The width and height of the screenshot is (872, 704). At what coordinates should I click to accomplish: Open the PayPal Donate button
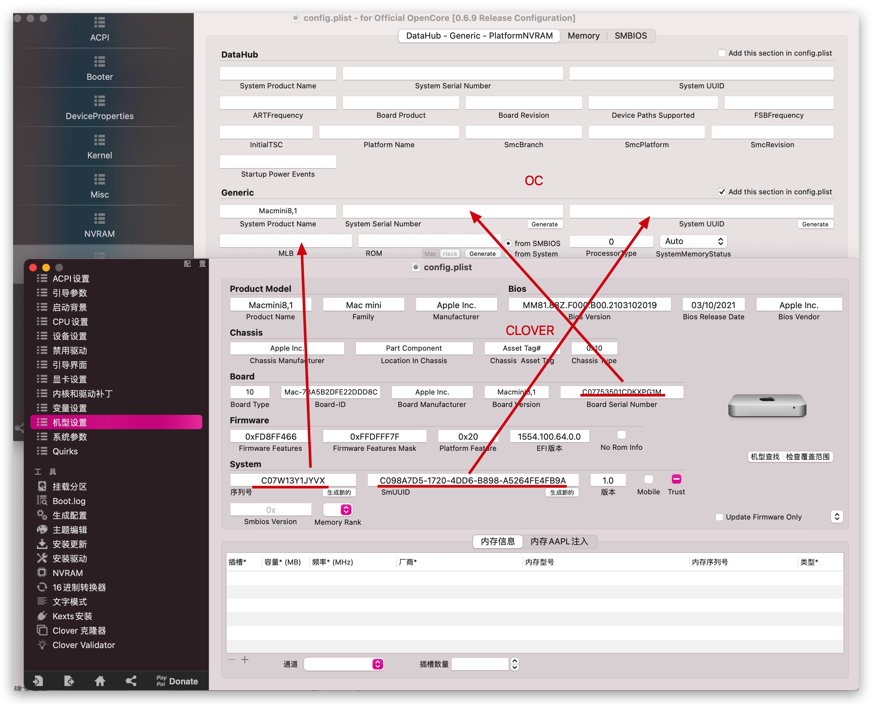[177, 681]
